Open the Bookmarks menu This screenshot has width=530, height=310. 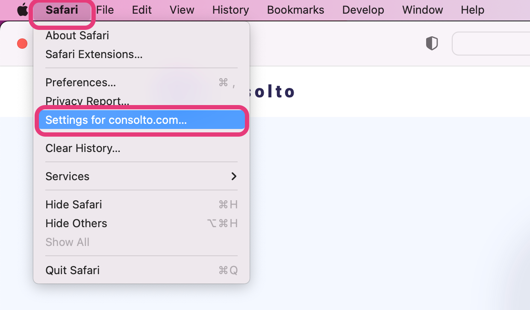pos(296,10)
